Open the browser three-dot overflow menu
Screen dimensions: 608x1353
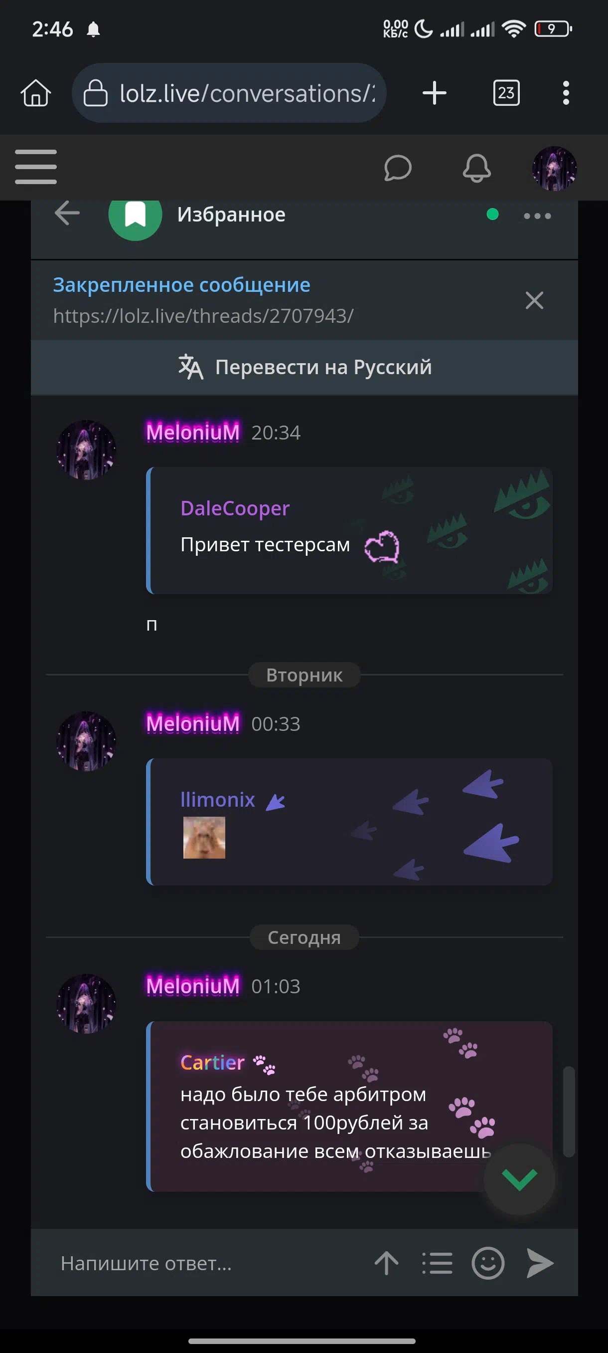coord(566,93)
